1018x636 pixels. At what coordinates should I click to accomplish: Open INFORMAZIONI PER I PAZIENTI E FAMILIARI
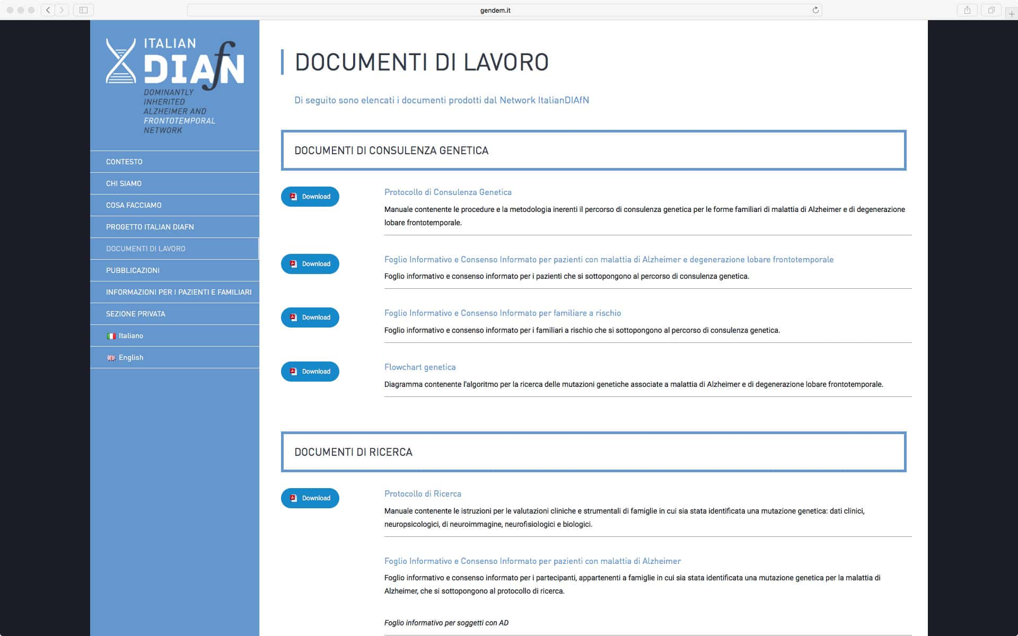click(174, 292)
